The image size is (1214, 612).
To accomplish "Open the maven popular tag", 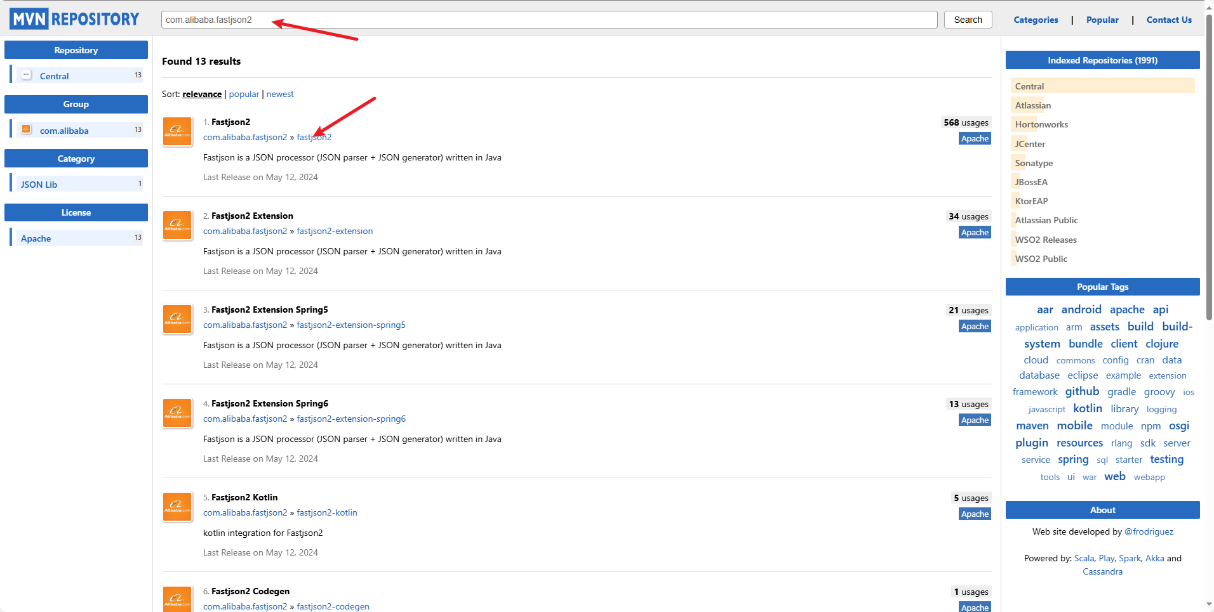I will 1032,426.
